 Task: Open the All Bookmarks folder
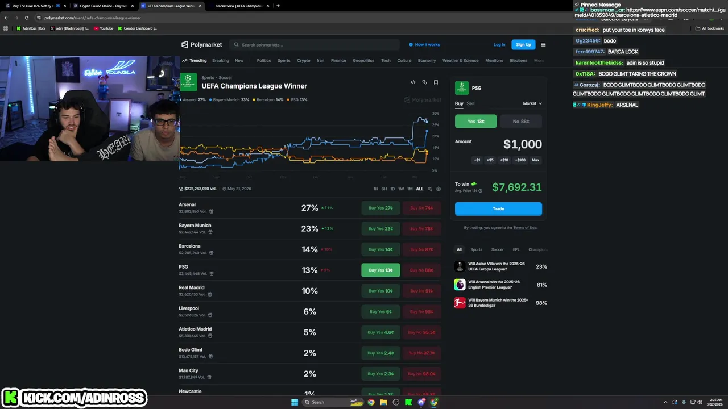coord(709,28)
